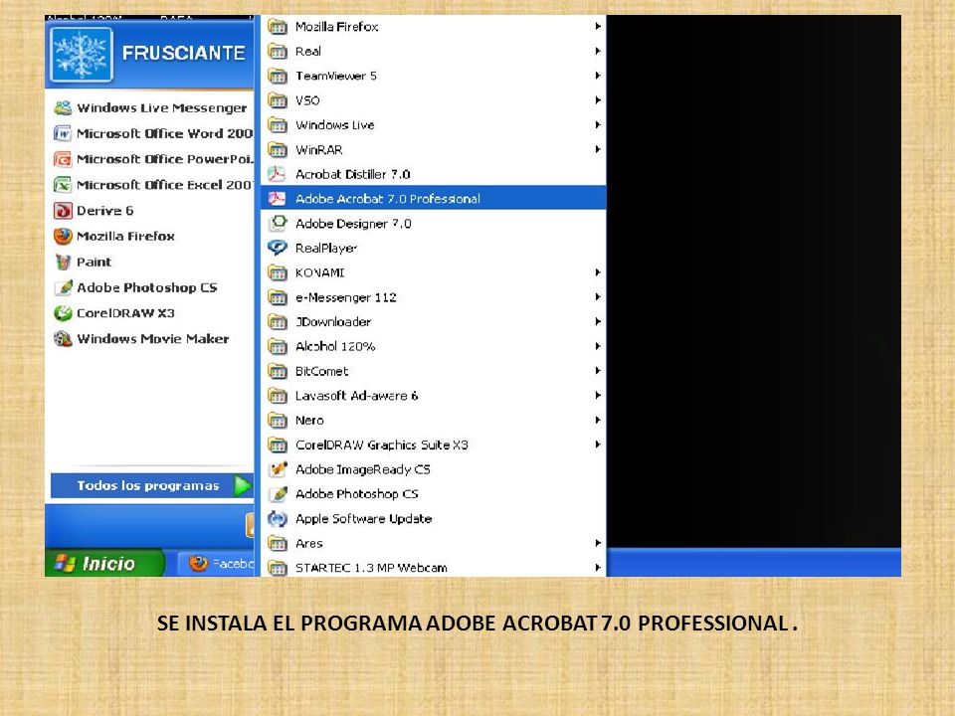The width and height of the screenshot is (955, 716).
Task: Click the Apple Software Update icon
Action: point(278,519)
